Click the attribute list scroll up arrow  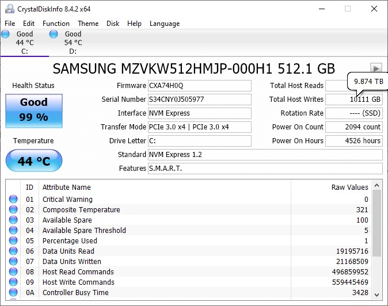(377, 185)
